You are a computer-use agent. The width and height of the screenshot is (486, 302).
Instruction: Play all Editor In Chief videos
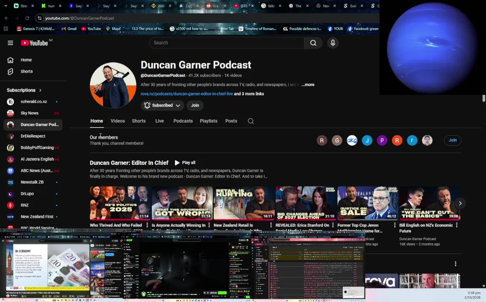coord(185,163)
